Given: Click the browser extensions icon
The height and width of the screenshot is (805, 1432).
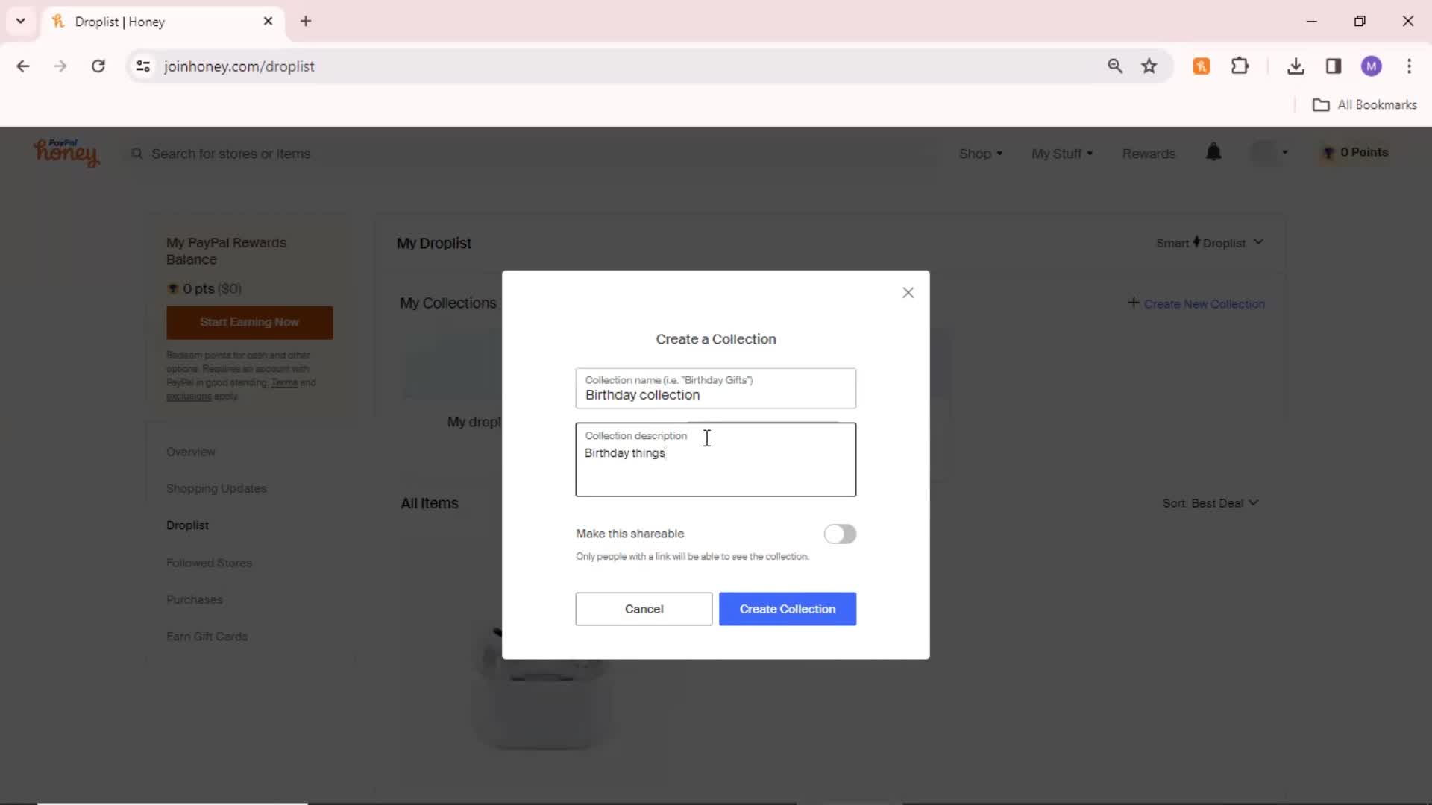Looking at the screenshot, I should coord(1241,66).
